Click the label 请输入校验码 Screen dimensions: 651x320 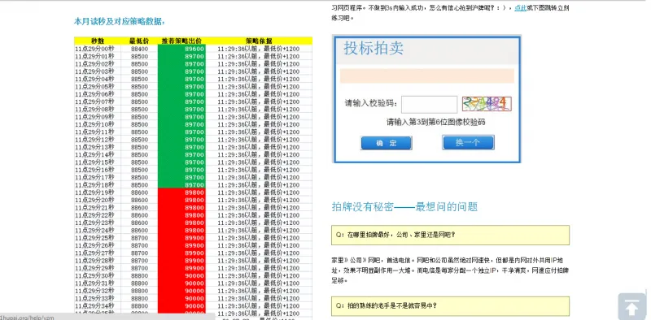tap(371, 103)
